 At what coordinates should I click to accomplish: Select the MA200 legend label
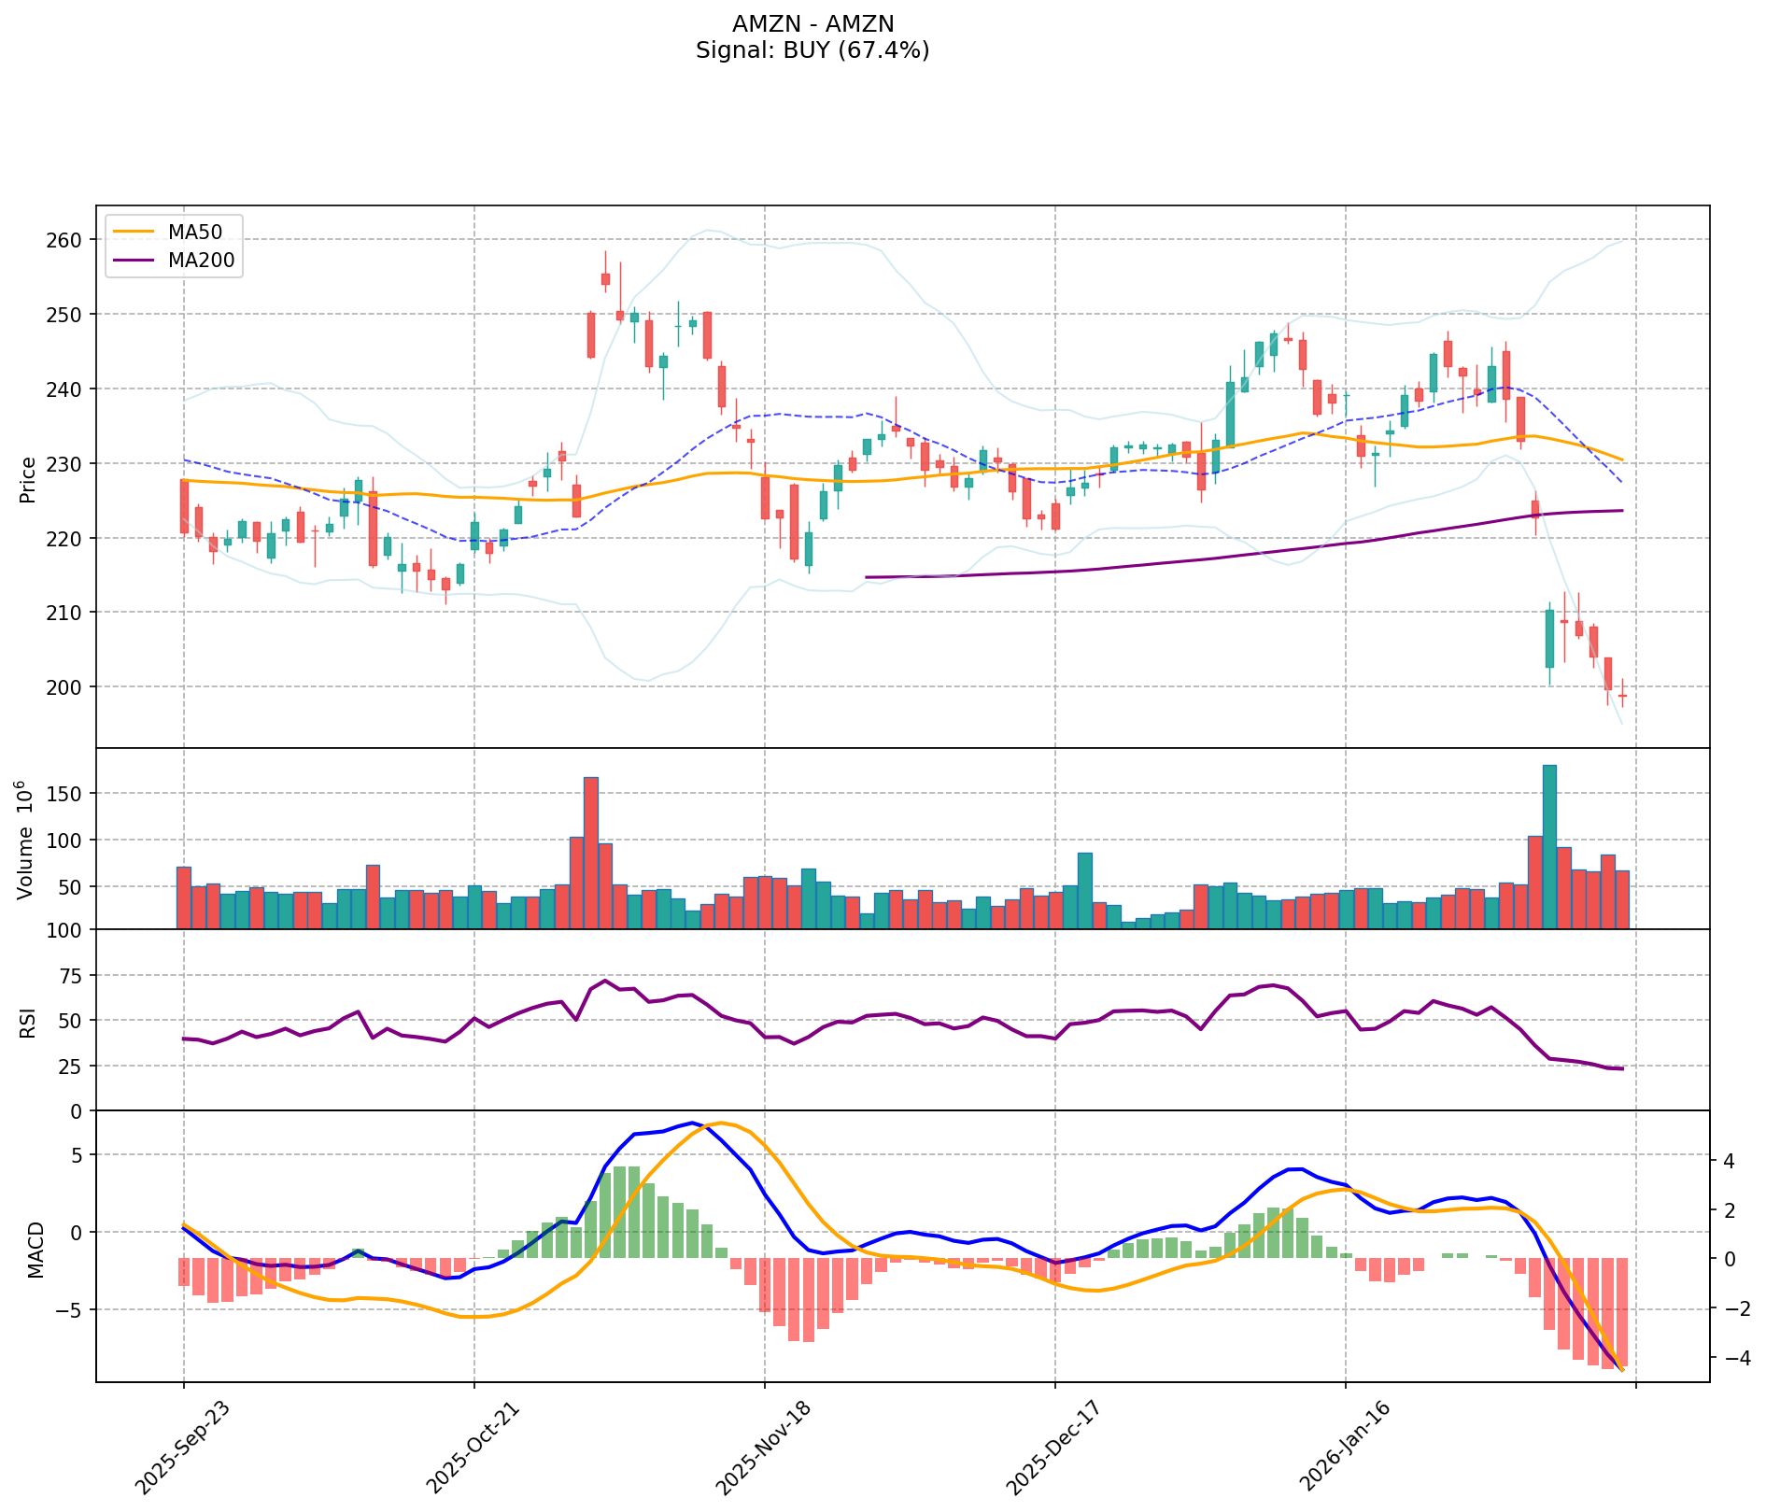click(x=201, y=261)
